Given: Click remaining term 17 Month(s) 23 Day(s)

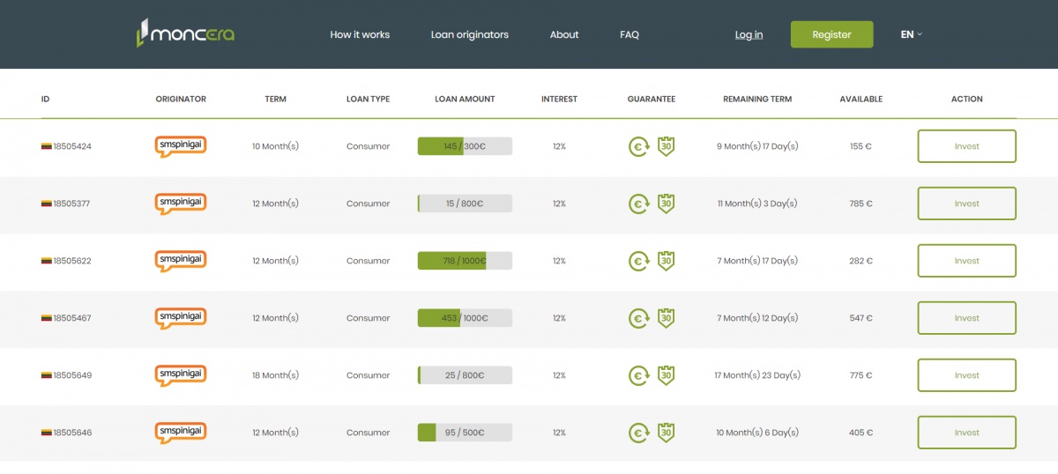Looking at the screenshot, I should click(757, 375).
